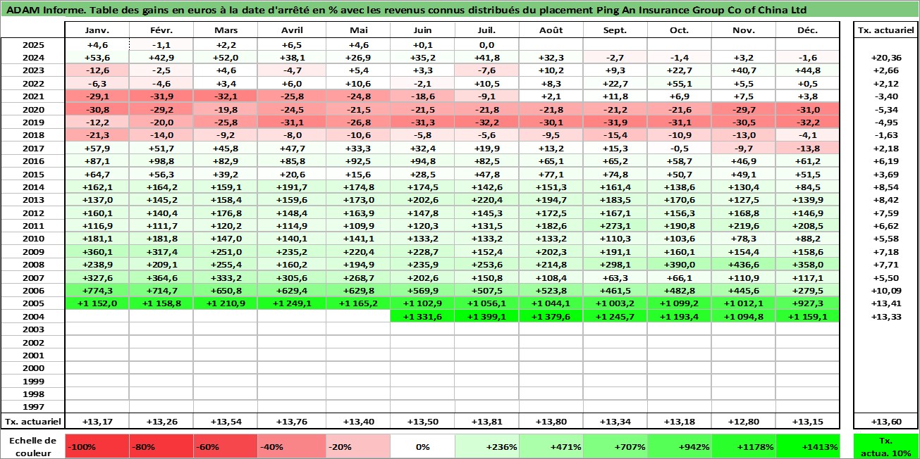Image resolution: width=920 pixels, height=459 pixels.
Task: Select the 2025 row label
Action: (x=33, y=45)
